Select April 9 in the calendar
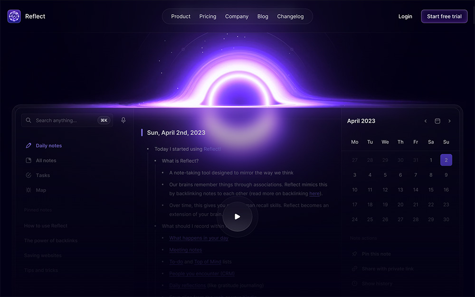 pyautogui.click(x=446, y=175)
